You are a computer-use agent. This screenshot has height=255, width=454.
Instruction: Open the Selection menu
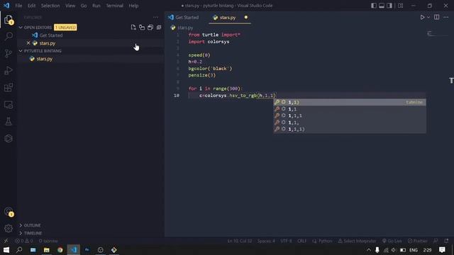pos(50,6)
